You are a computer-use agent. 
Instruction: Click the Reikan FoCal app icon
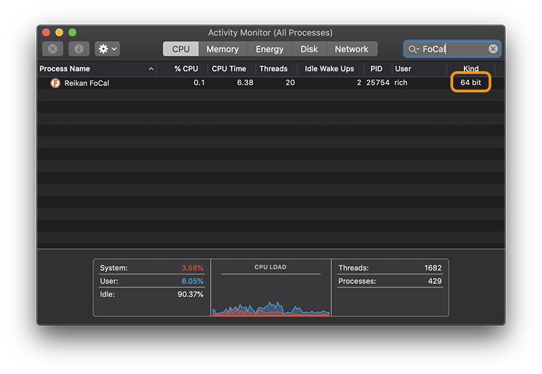(x=55, y=83)
